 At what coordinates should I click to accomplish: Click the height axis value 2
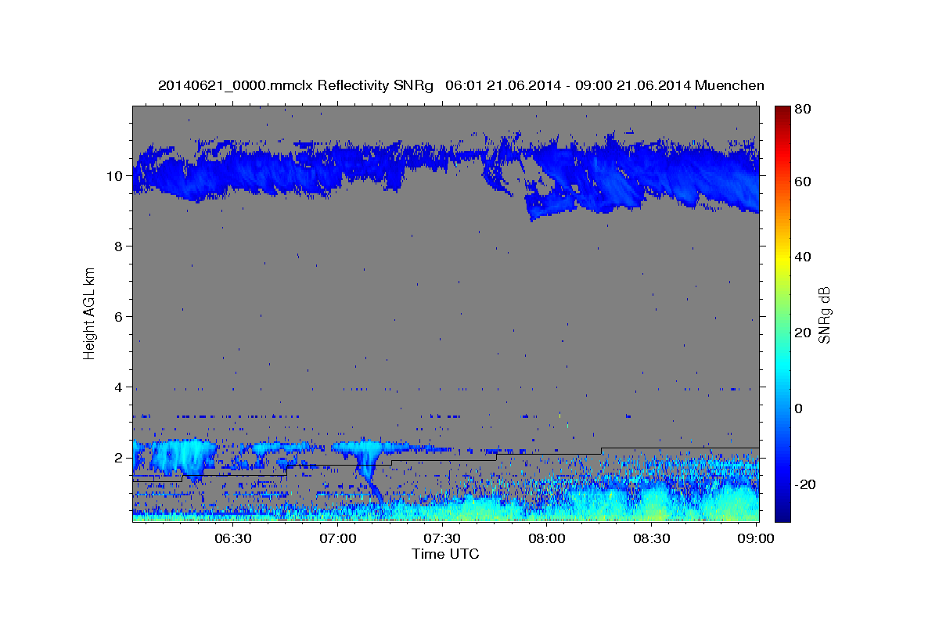pos(117,458)
